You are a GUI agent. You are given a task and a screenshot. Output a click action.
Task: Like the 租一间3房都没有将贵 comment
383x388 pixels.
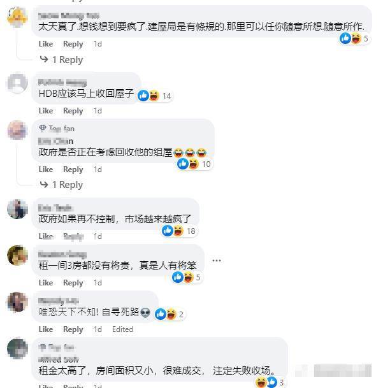point(46,283)
